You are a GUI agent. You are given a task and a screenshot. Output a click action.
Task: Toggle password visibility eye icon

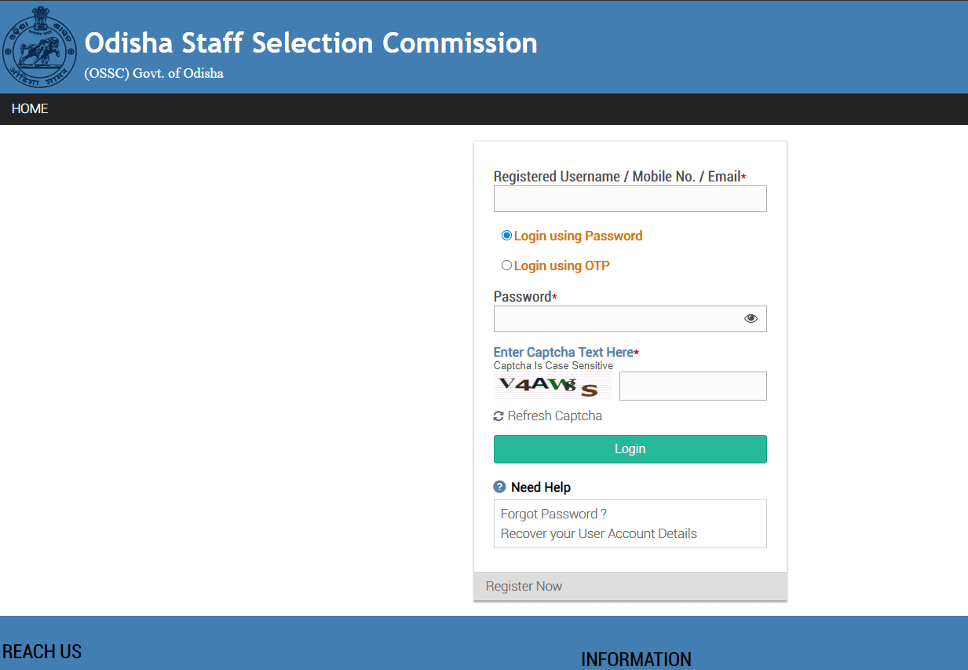tap(751, 318)
